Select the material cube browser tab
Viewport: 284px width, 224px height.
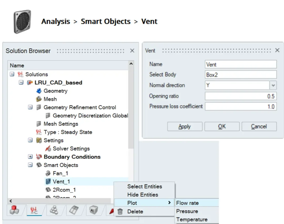94,211
